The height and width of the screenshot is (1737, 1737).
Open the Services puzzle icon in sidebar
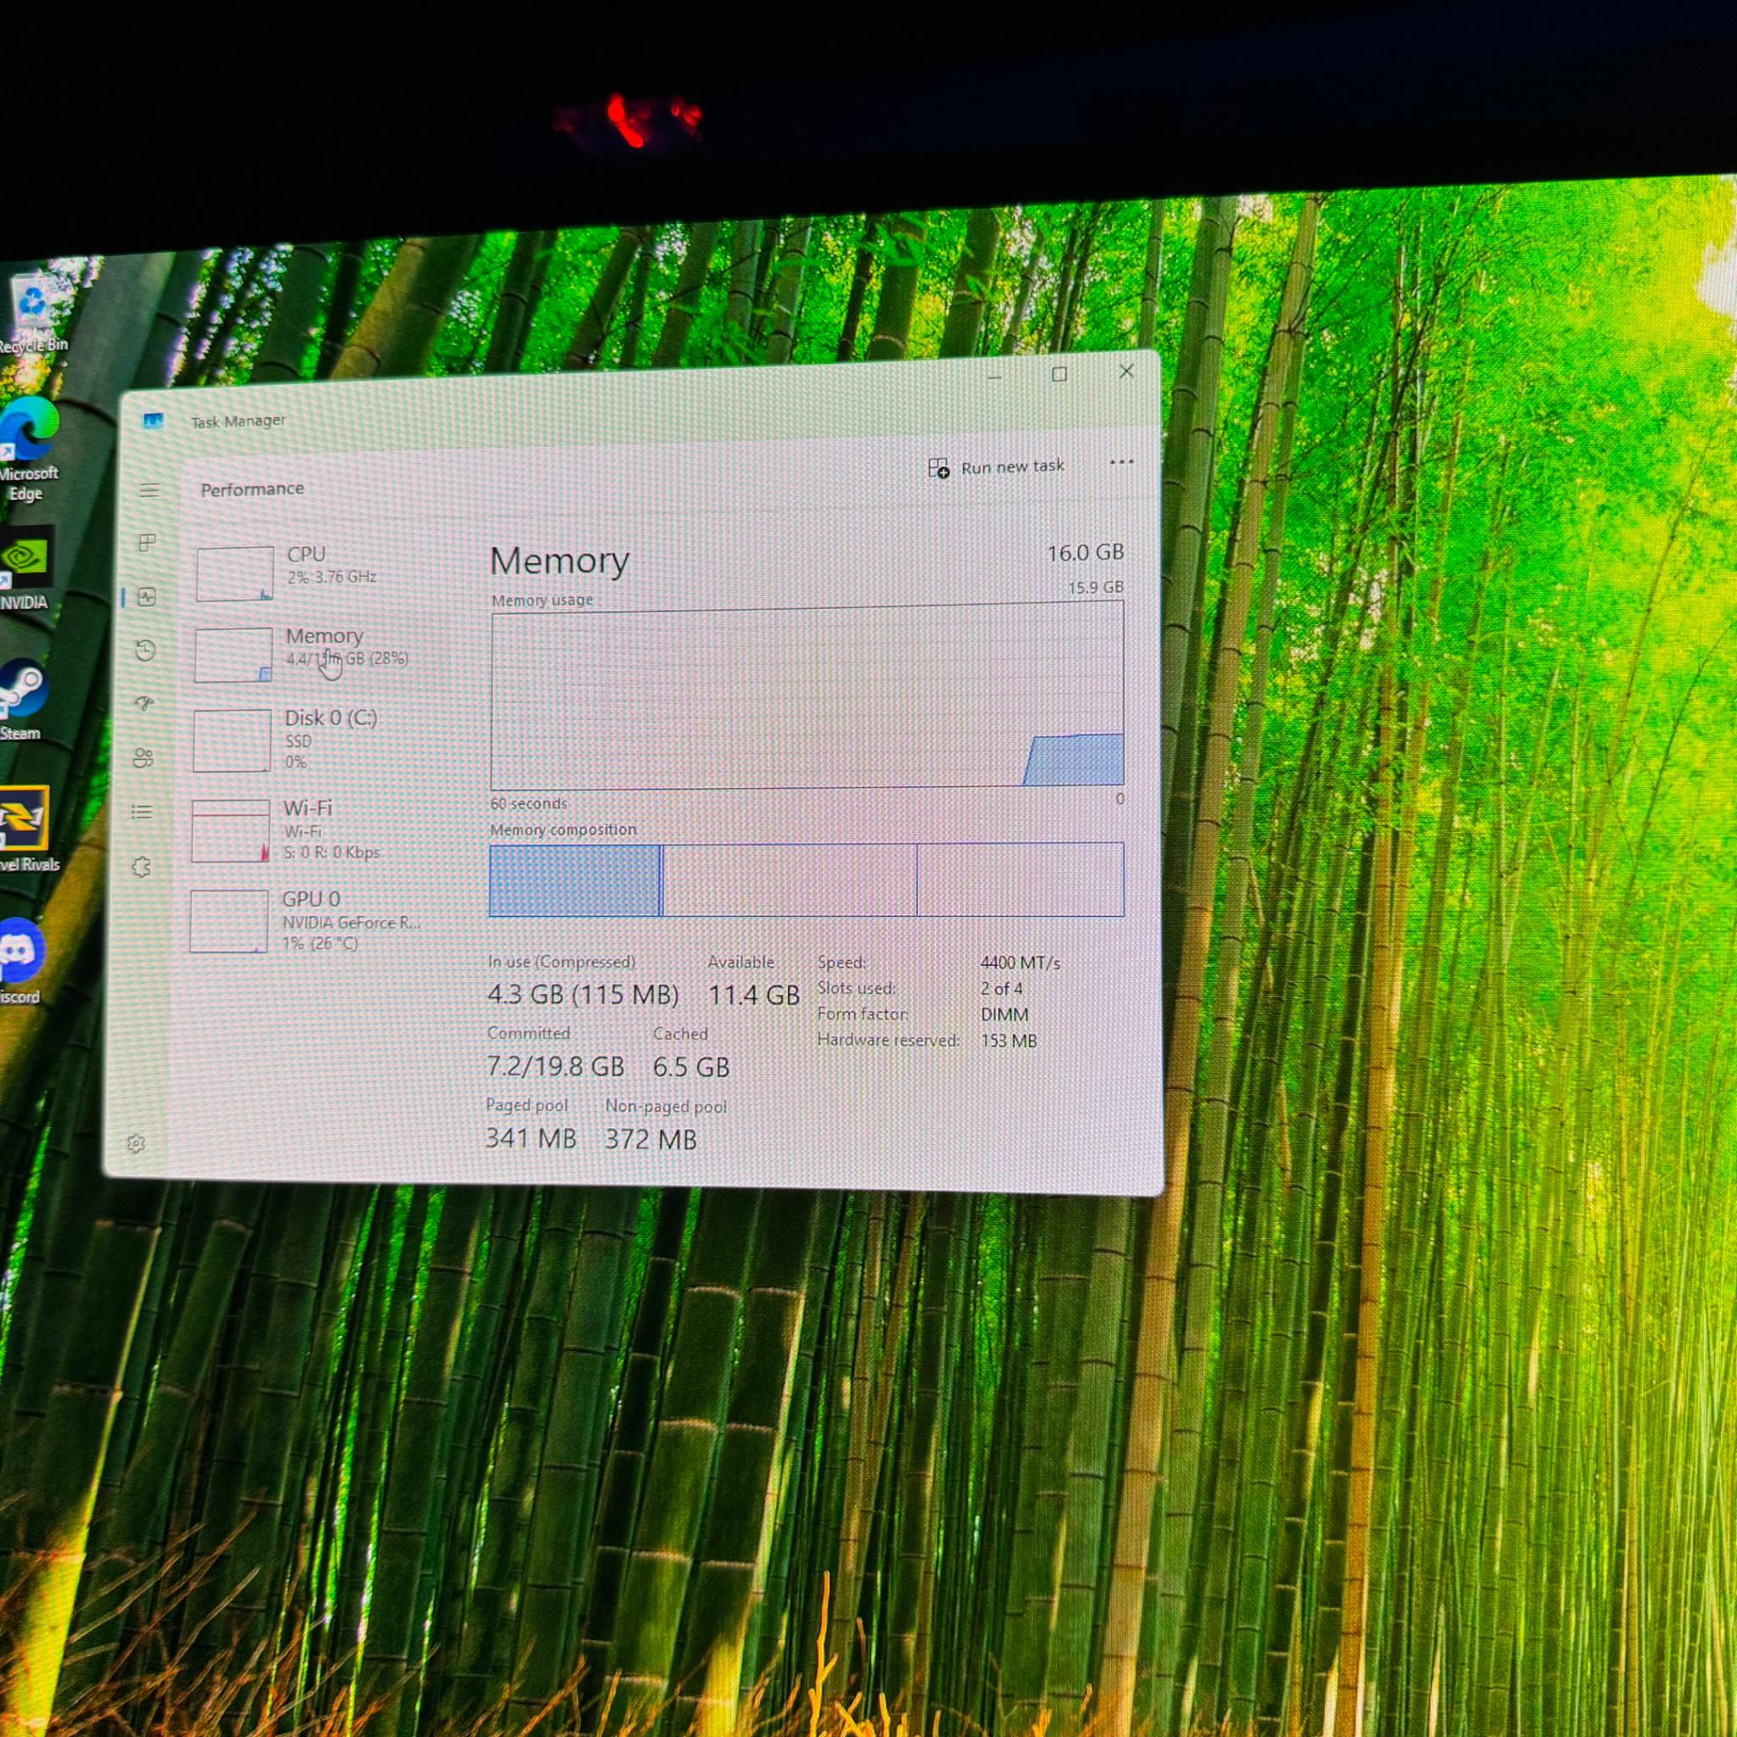[141, 868]
